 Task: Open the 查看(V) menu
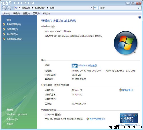26,13
